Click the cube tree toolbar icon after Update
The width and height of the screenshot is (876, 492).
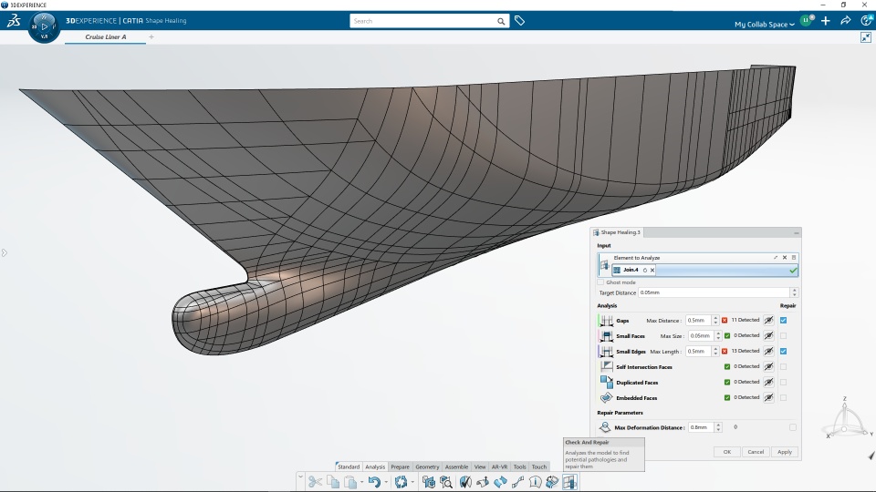429,482
